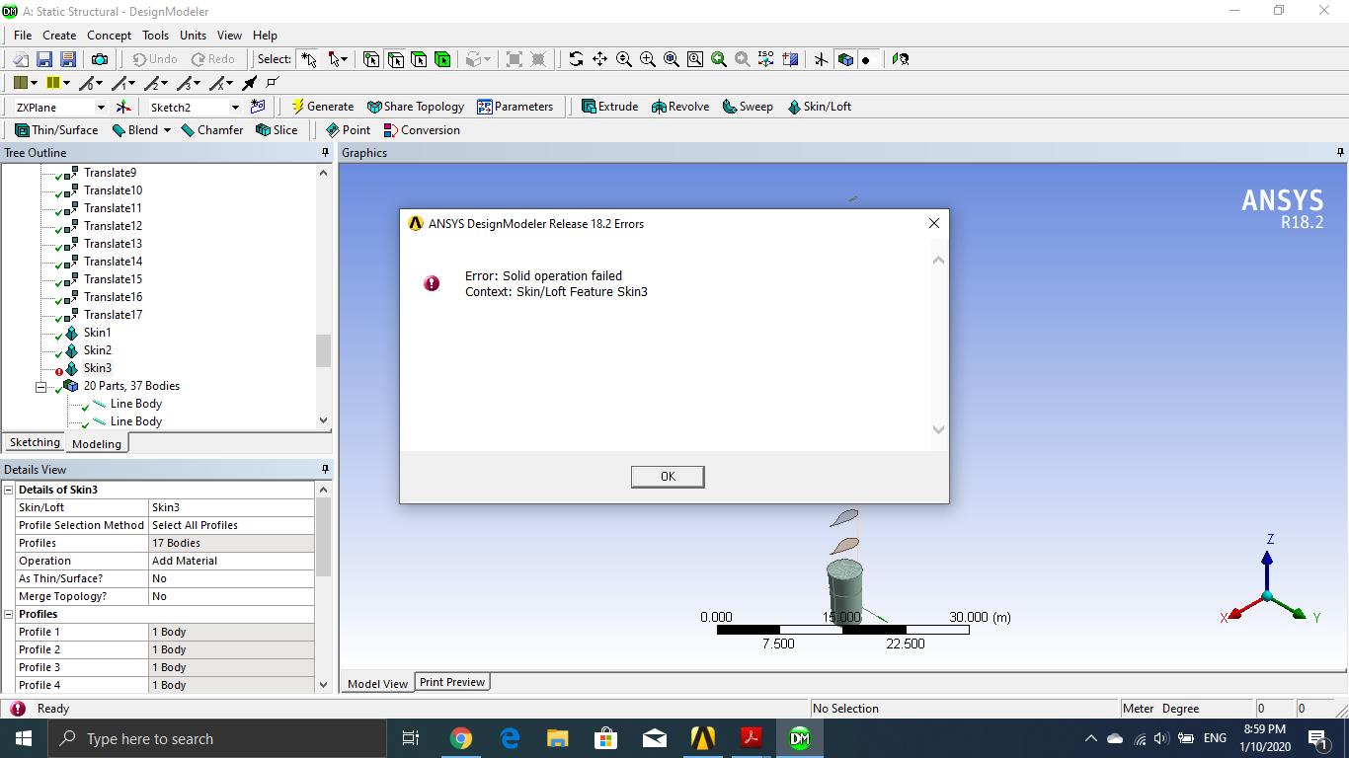Toggle the Points selection filter
The width and height of the screenshot is (1349, 758).
tap(371, 59)
